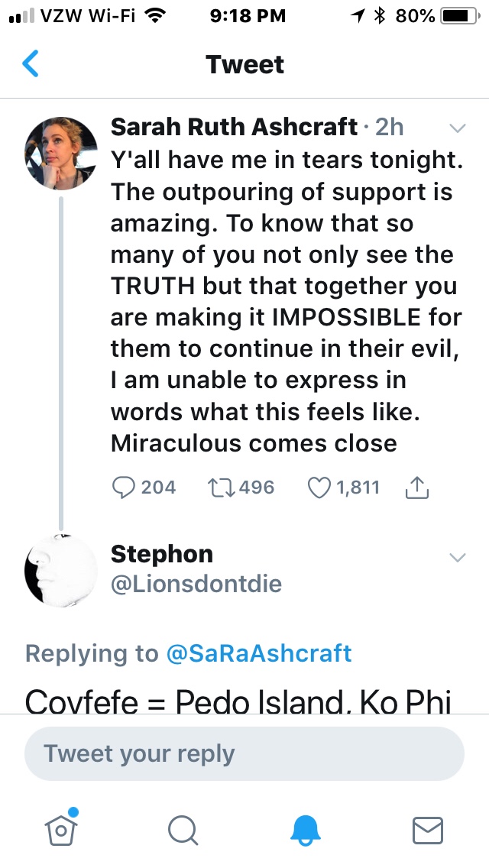The width and height of the screenshot is (489, 868).
Task: Tap the back arrow in header
Action: (31, 64)
